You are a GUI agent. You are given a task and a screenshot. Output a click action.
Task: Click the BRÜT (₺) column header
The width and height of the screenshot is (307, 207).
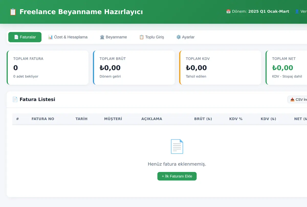[x=203, y=119]
